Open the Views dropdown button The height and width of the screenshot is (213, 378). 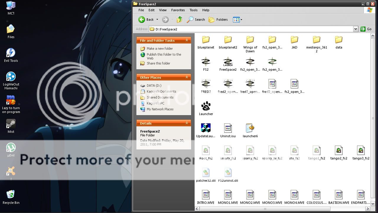[x=238, y=20]
